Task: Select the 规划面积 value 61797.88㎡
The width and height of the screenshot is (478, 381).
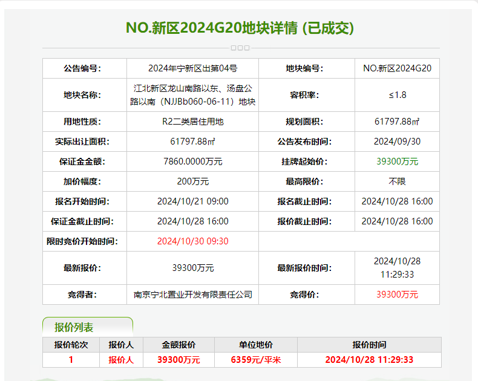Action: 397,122
